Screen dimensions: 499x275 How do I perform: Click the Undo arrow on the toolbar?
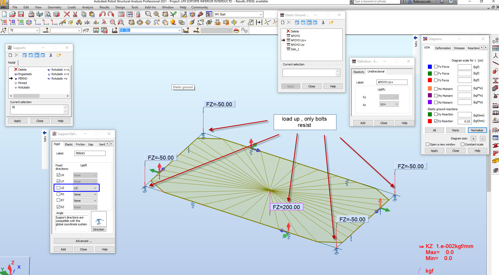102,14
